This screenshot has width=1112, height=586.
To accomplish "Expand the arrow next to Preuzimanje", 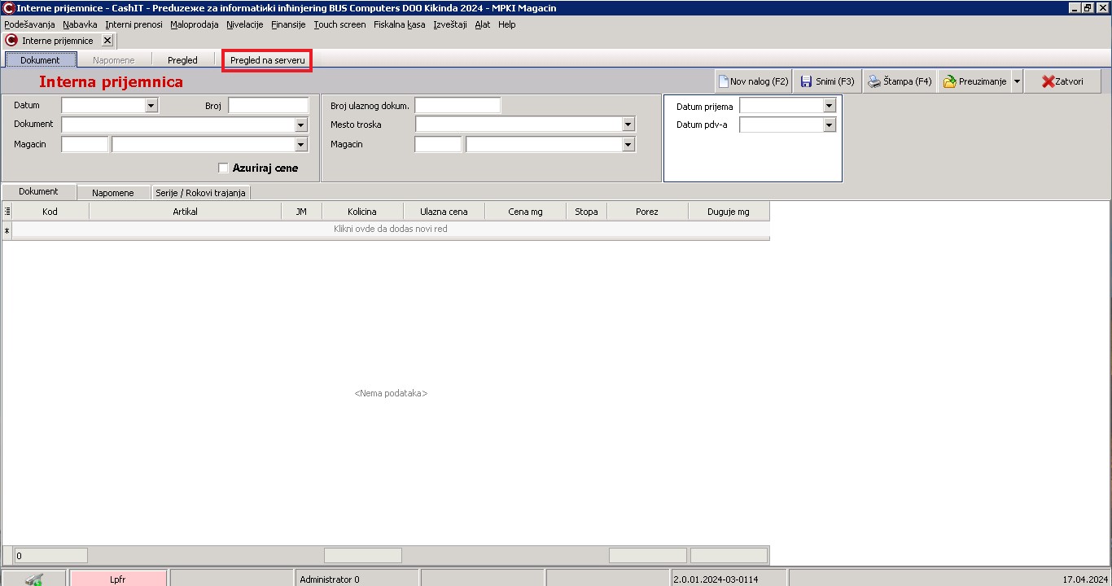I will point(1017,81).
